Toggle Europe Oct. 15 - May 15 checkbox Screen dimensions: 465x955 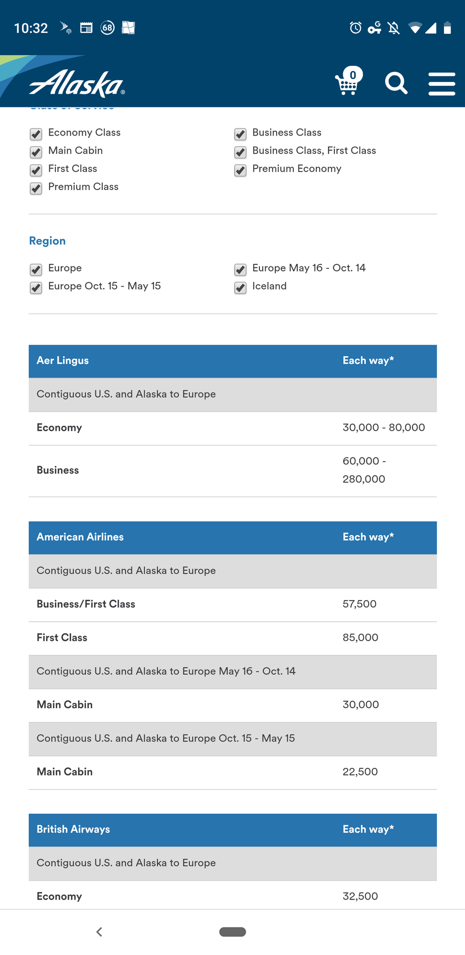coord(36,287)
